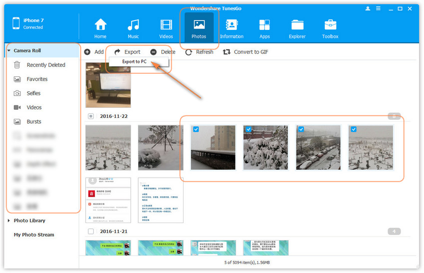
Task: Open the Information contacts icon
Action: (x=231, y=25)
